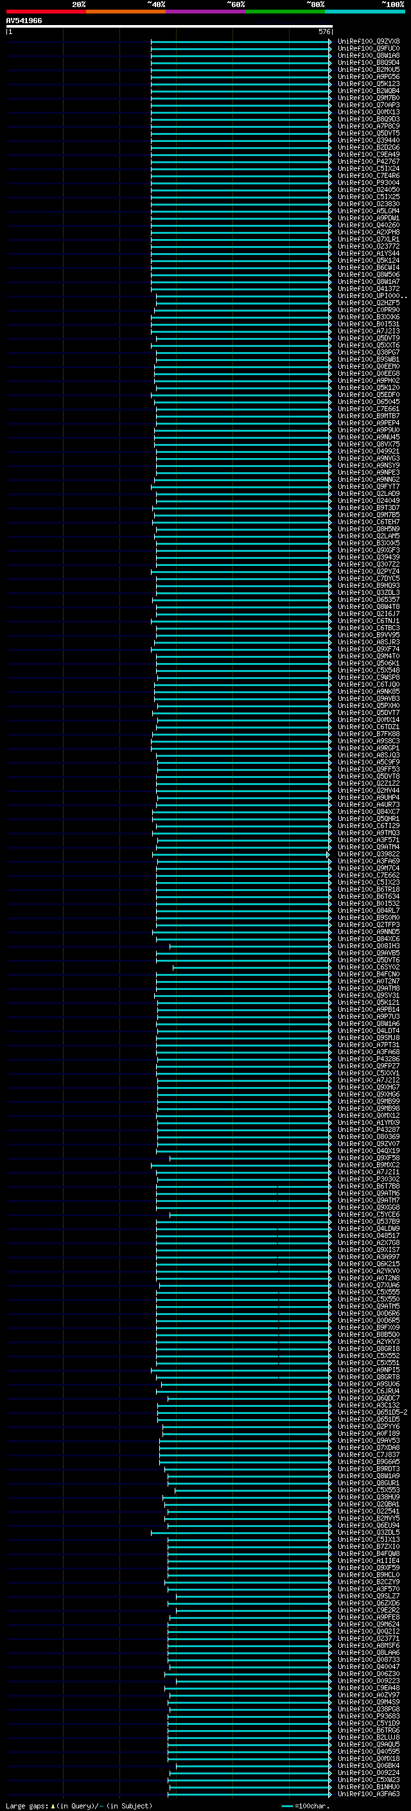The image size is (411, 1811).
Task: Click the orange ~40% identity color segment
Action: (x=126, y=12)
